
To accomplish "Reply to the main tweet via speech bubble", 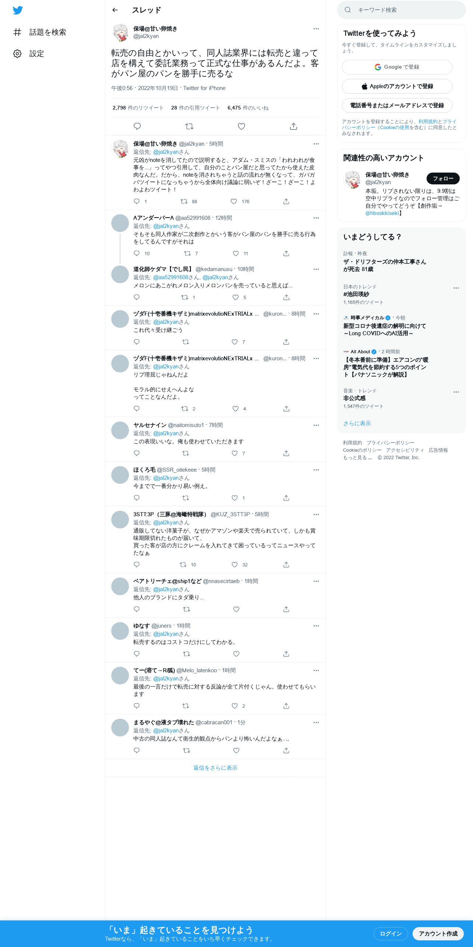I will click(x=137, y=126).
